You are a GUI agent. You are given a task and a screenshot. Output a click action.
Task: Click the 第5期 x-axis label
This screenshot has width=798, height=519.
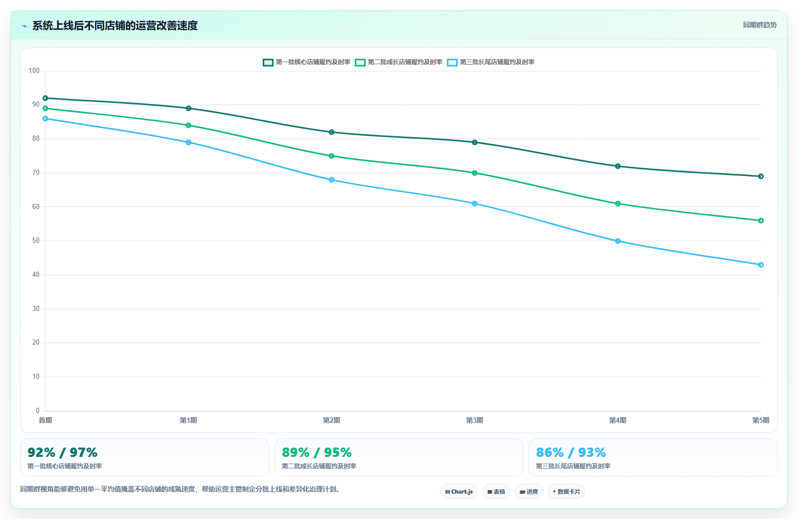(x=761, y=420)
